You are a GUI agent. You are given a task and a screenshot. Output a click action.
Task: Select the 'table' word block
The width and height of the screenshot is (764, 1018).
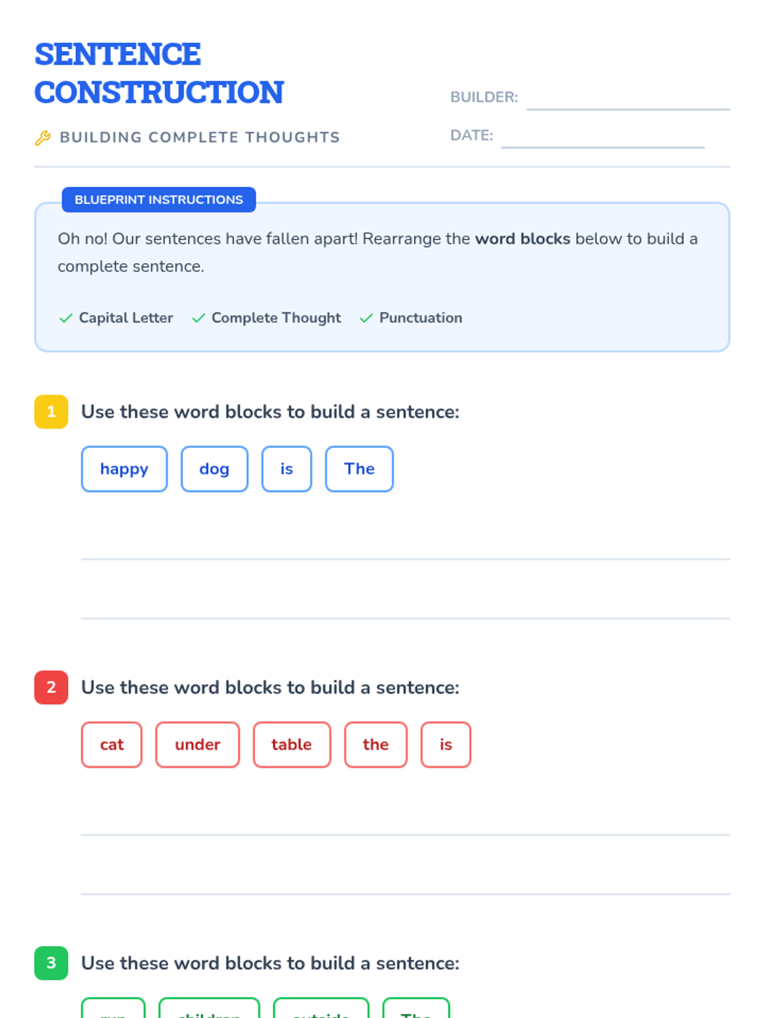[292, 744]
